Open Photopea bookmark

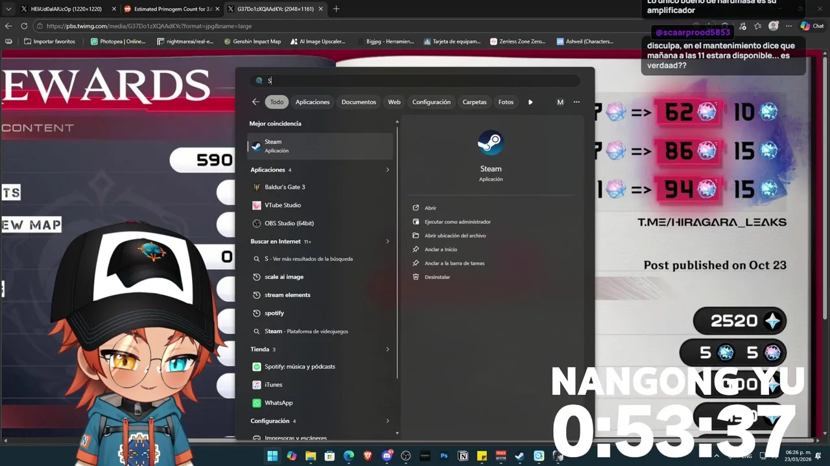pyautogui.click(x=118, y=41)
